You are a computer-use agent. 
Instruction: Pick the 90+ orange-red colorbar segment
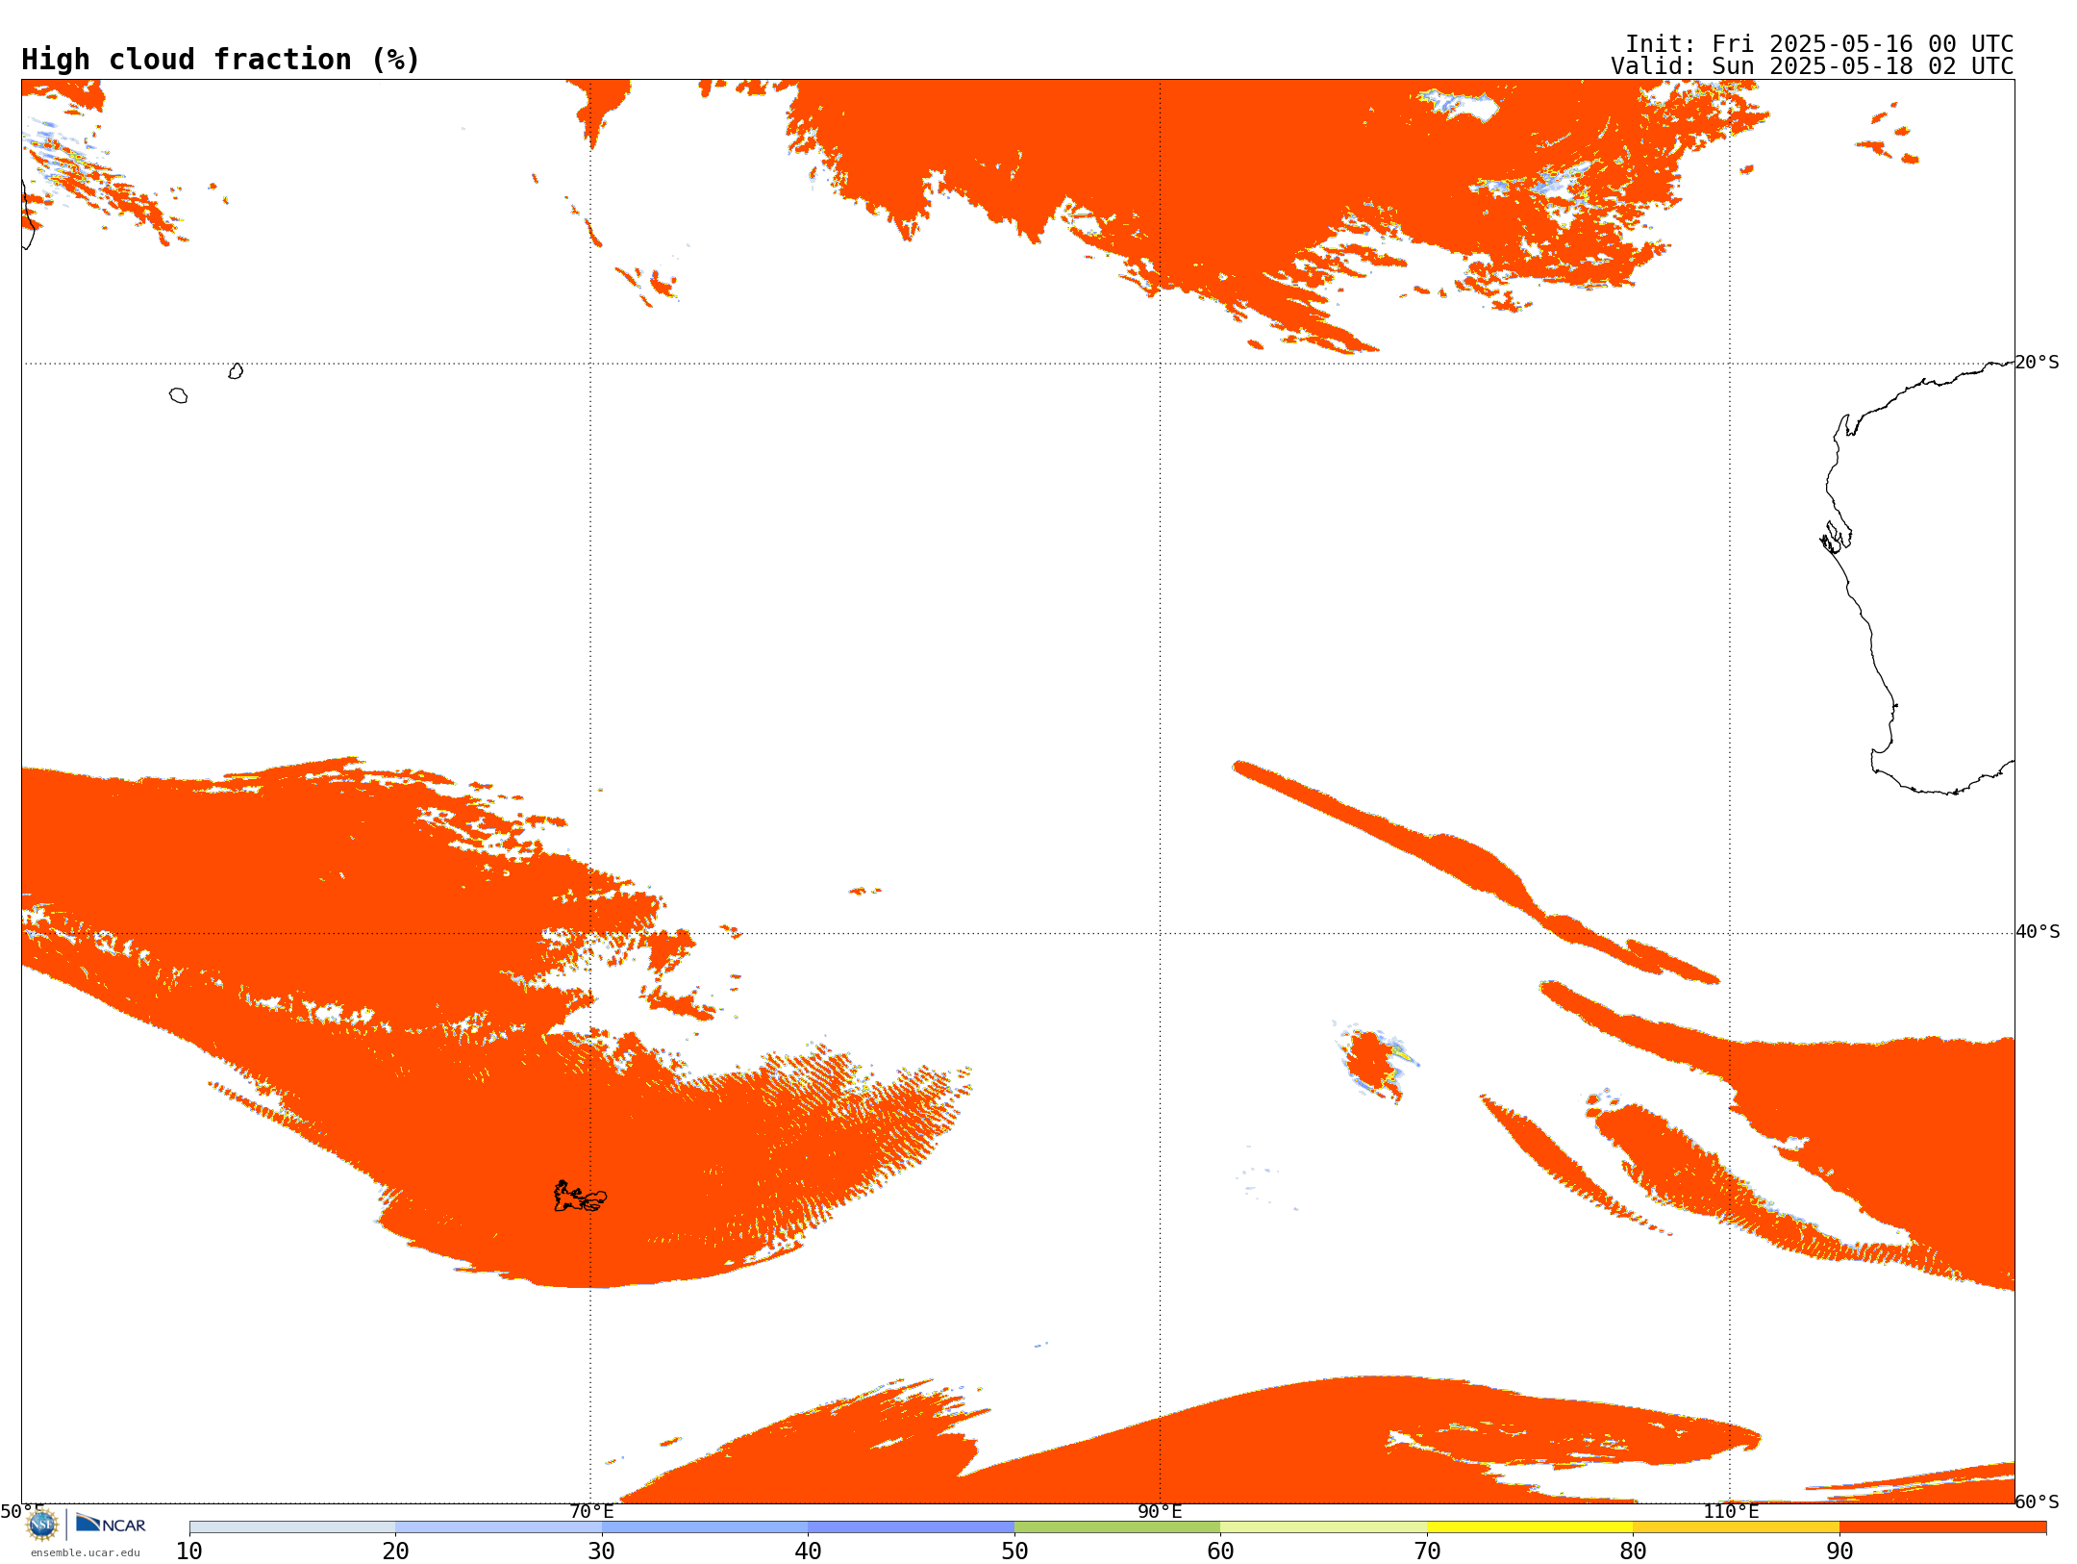(1942, 1527)
